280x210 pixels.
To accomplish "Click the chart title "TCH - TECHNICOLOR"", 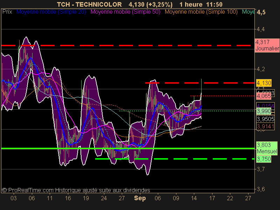I will (89, 5).
